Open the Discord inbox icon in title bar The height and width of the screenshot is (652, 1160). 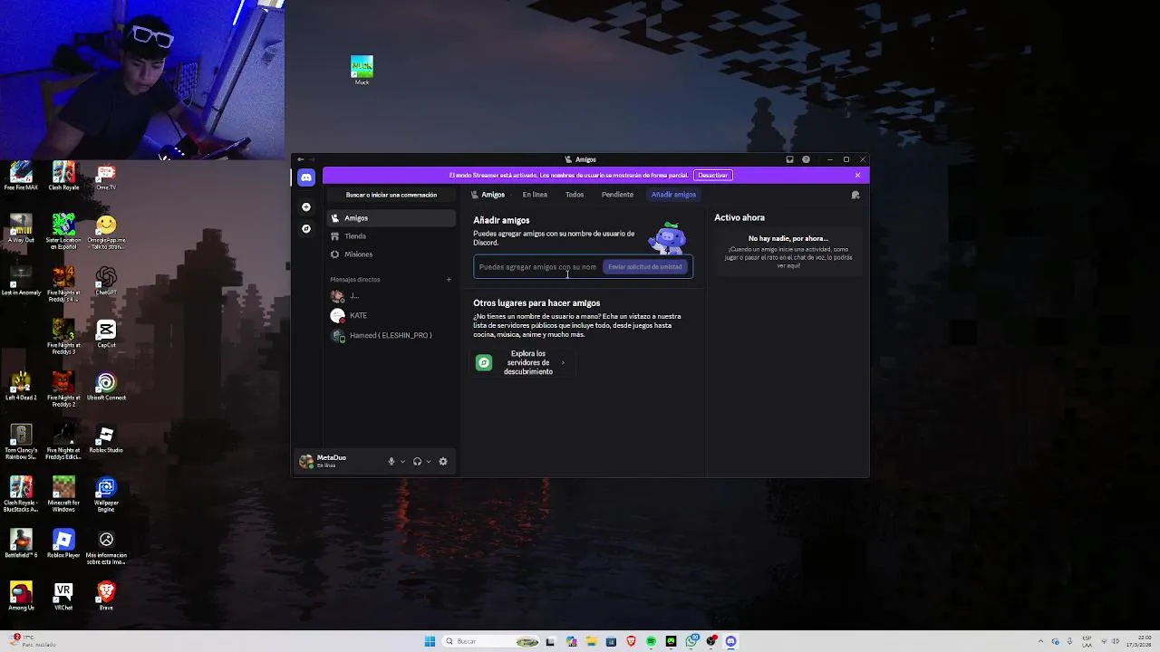tap(789, 159)
